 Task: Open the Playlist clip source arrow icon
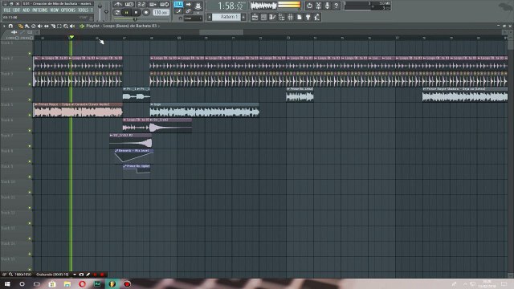(82, 26)
